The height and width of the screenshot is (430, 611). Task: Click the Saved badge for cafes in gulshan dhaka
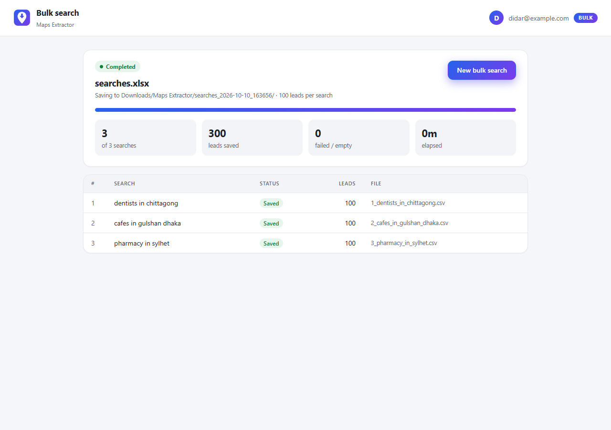tap(271, 223)
